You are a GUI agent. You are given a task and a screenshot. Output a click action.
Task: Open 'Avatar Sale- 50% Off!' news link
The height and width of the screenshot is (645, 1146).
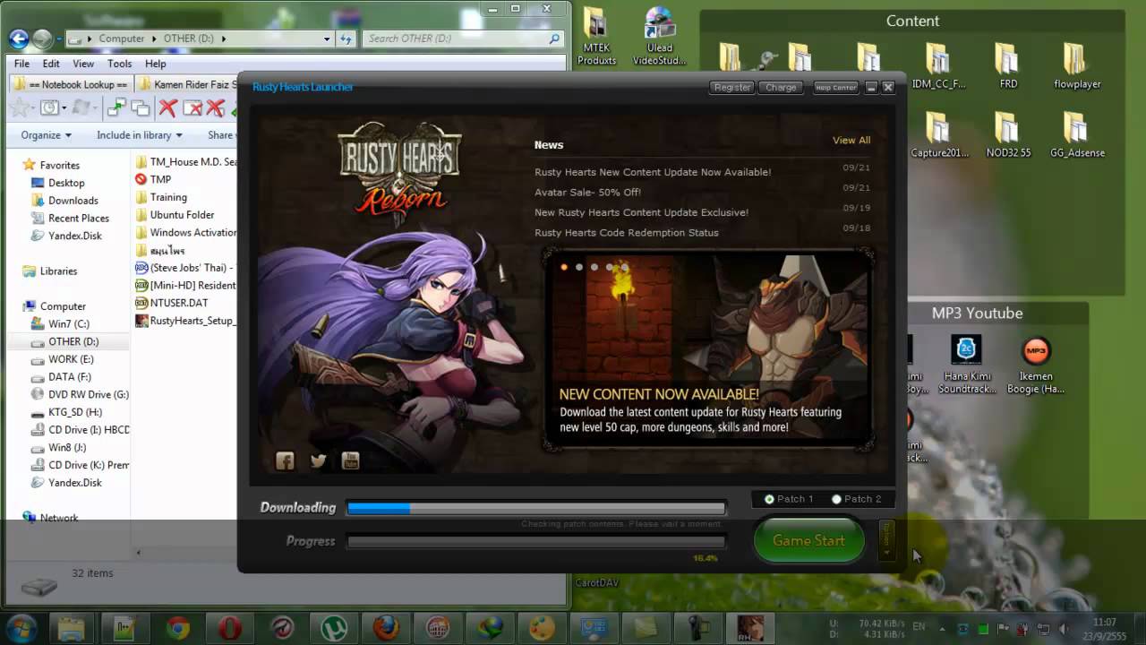(587, 192)
